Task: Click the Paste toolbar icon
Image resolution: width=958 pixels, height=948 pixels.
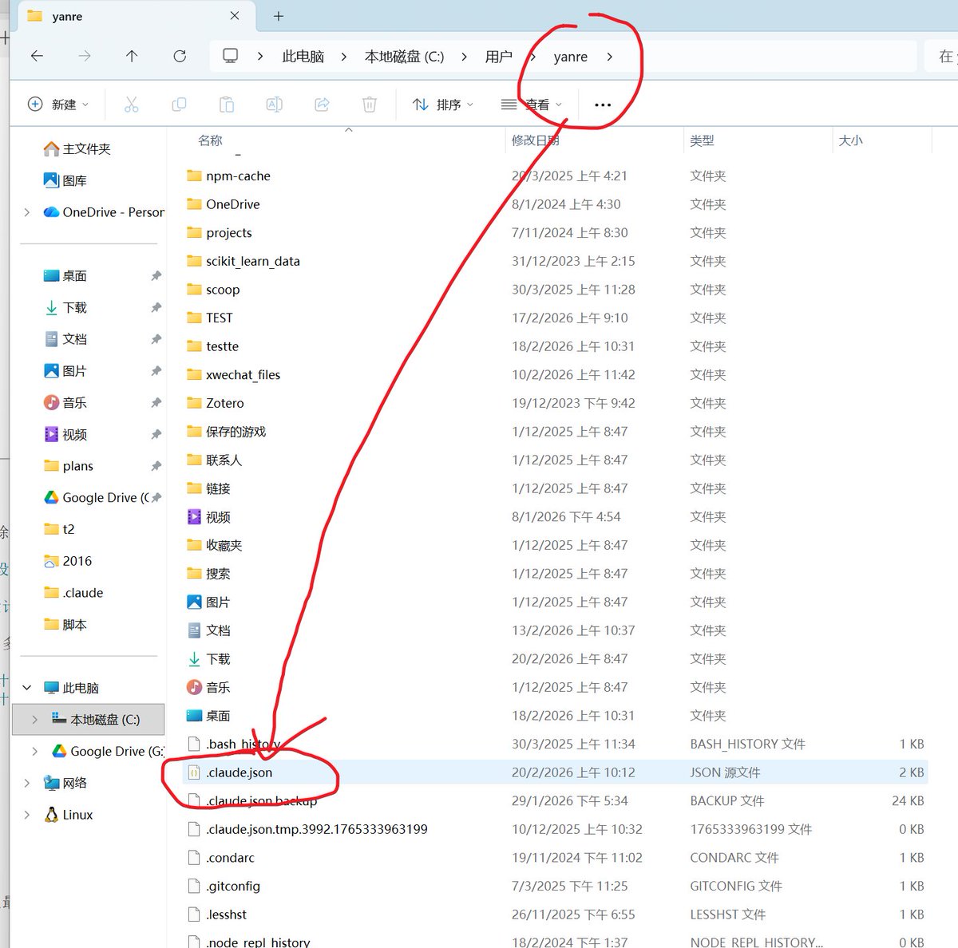Action: tap(227, 105)
